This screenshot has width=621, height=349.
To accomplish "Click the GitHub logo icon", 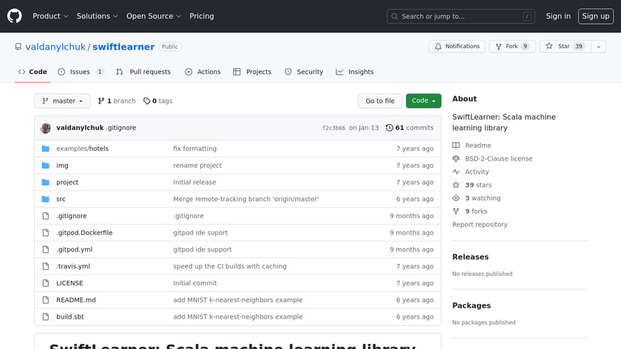I will pyautogui.click(x=15, y=16).
